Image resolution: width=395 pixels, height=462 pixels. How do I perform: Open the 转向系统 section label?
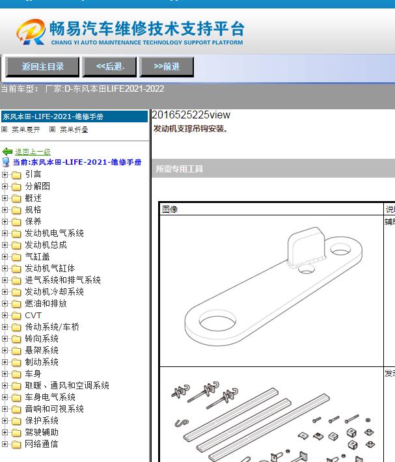point(42,338)
